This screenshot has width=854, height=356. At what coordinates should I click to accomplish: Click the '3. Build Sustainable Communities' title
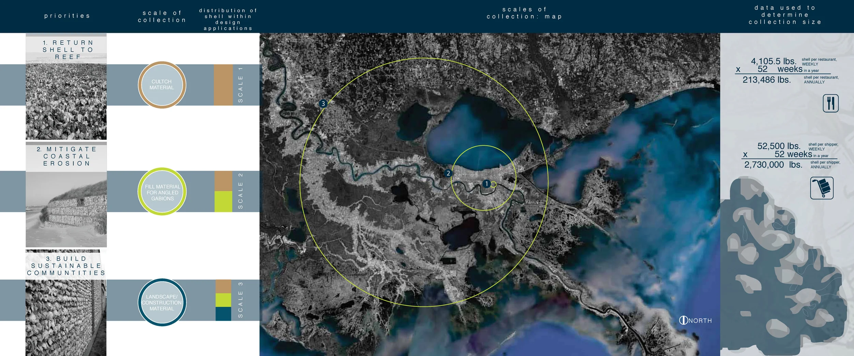[x=66, y=266]
